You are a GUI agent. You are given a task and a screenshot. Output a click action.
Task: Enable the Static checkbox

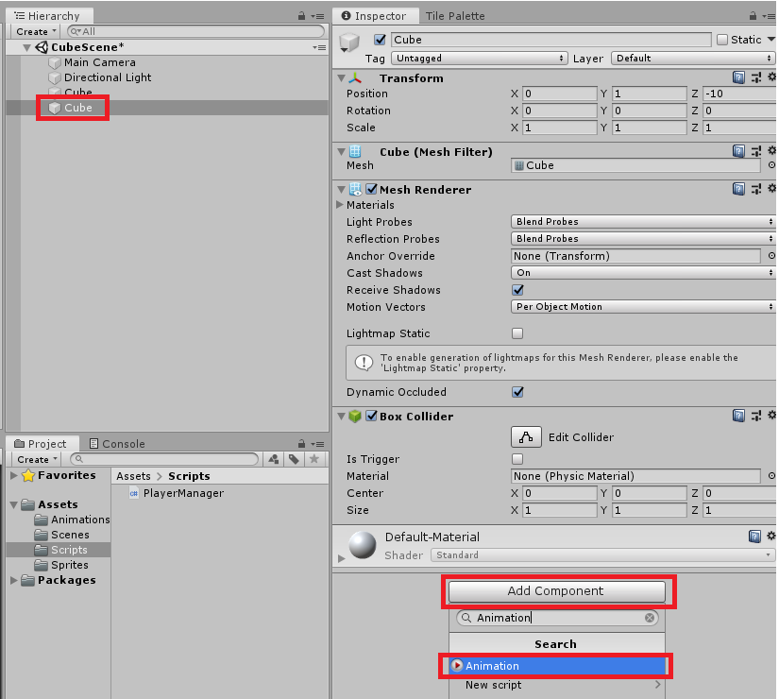pos(722,40)
